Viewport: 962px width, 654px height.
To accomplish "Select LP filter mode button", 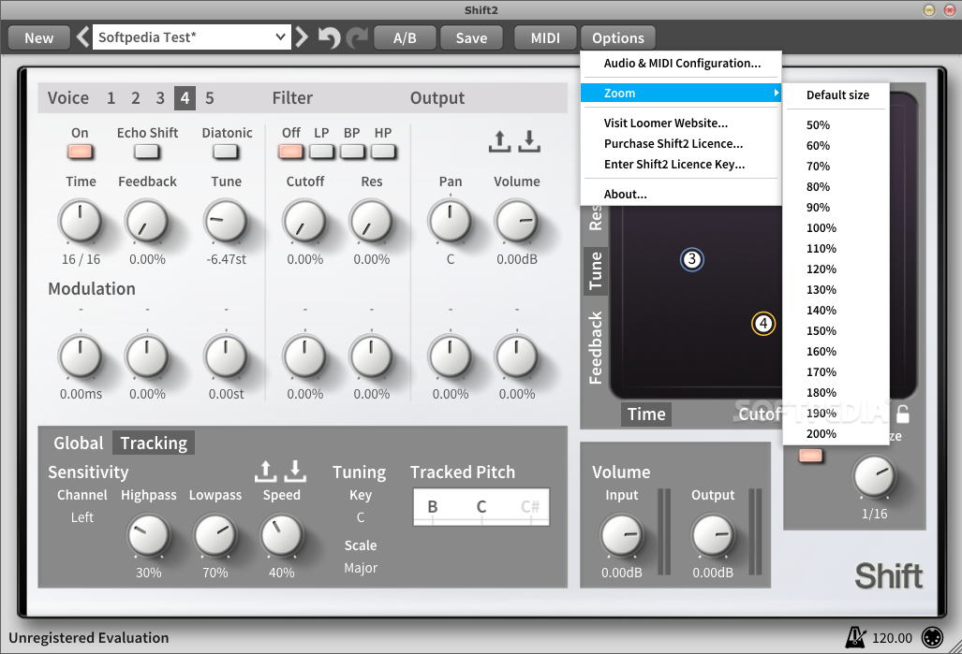I will (321, 152).
